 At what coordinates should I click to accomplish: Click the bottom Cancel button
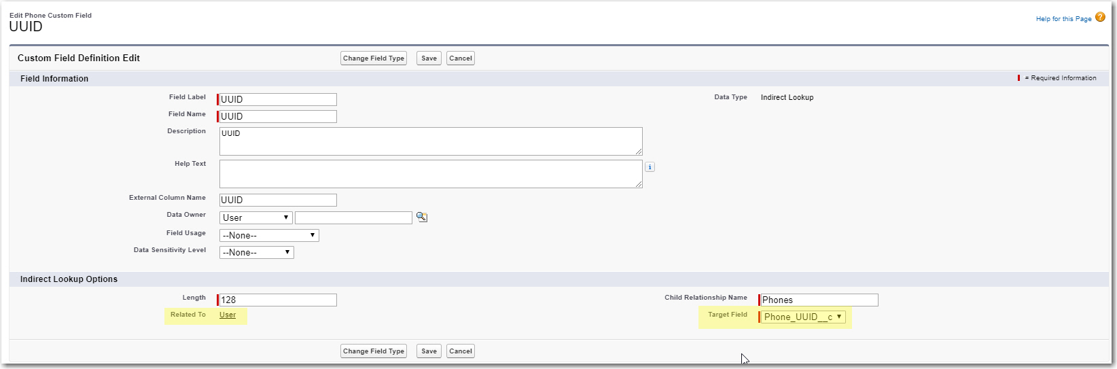pyautogui.click(x=460, y=351)
